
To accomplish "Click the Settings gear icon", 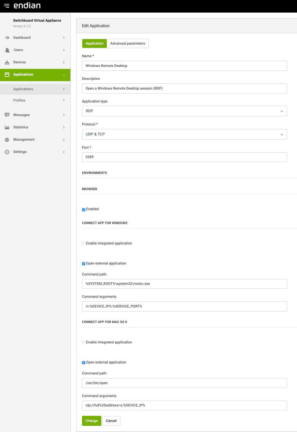I will pos(7,152).
